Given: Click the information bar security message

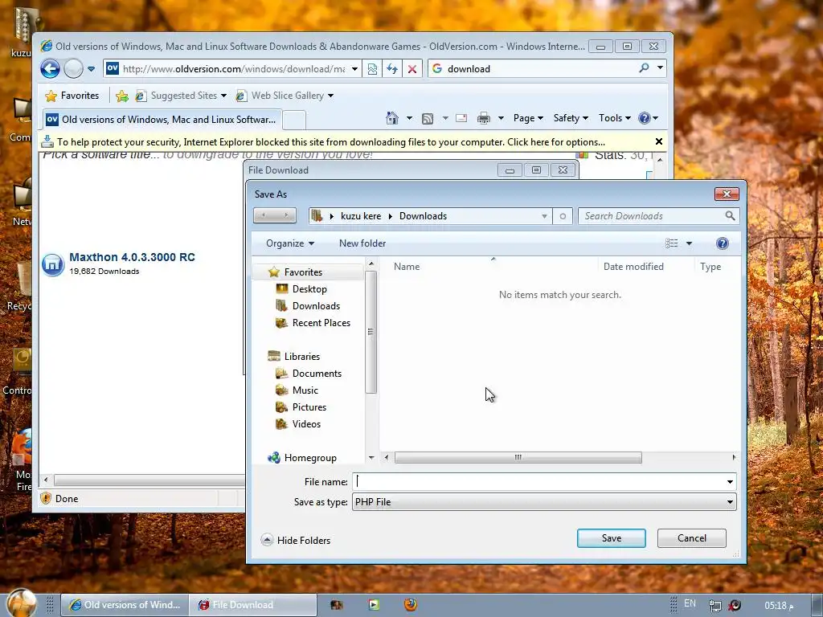Looking at the screenshot, I should [x=331, y=142].
